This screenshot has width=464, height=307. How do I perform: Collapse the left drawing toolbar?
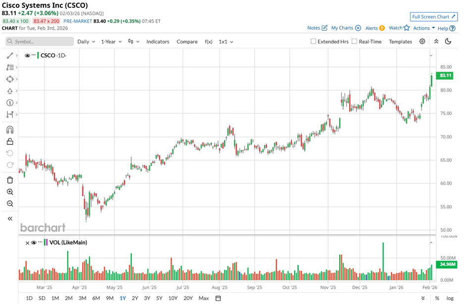(x=10, y=219)
